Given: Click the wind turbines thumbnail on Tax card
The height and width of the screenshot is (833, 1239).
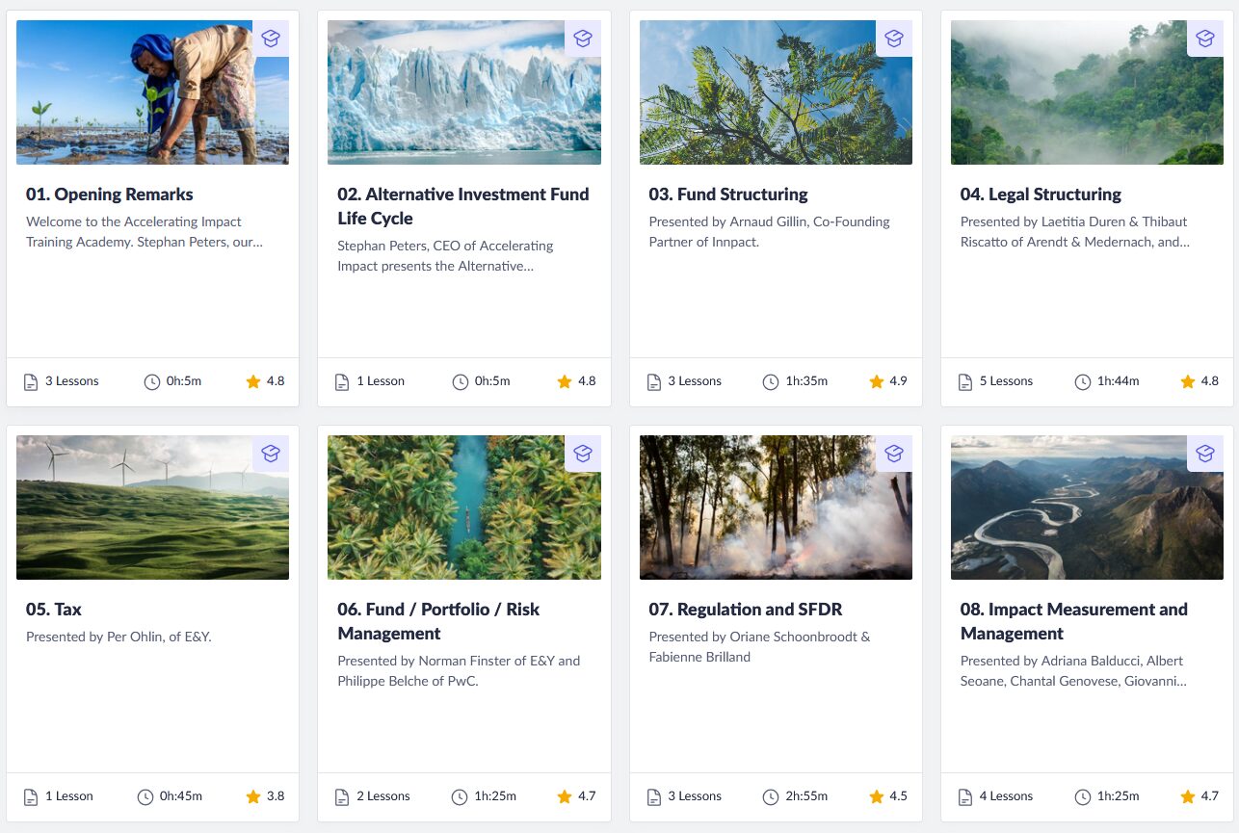Looking at the screenshot, I should [x=152, y=508].
